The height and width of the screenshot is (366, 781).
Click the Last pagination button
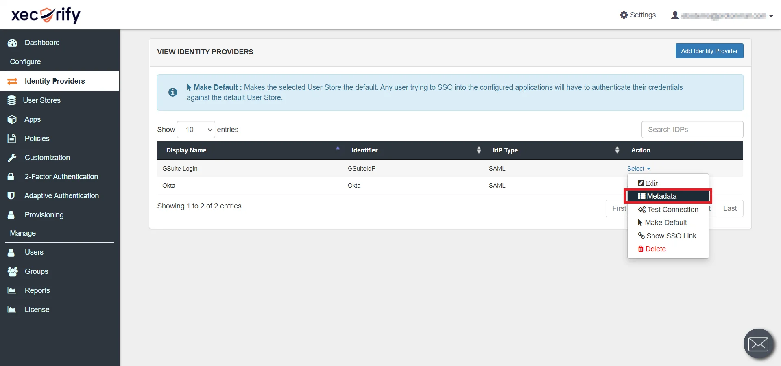click(730, 208)
